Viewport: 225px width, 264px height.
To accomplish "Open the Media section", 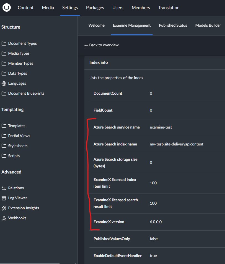I will click(48, 7).
